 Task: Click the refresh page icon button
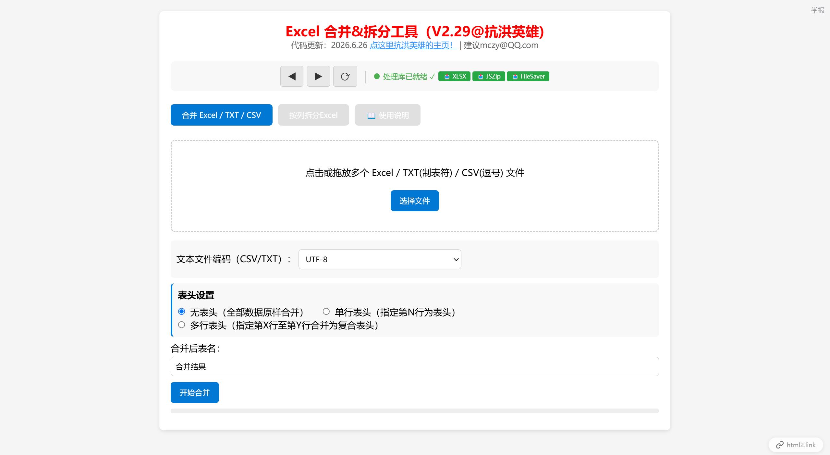pos(345,76)
